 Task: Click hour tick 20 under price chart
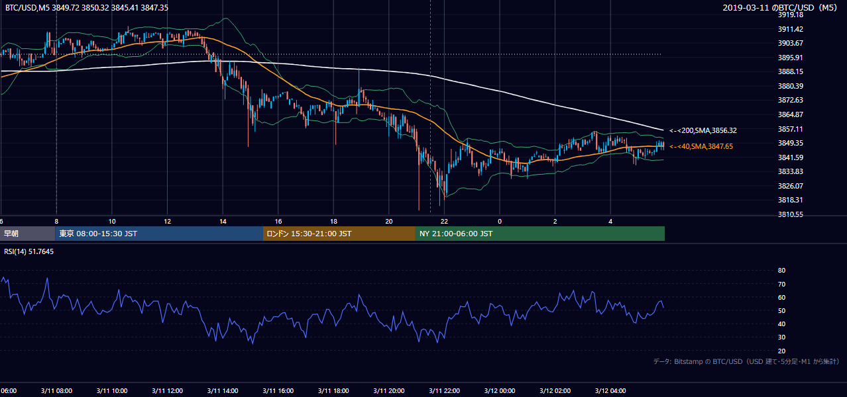coord(389,221)
